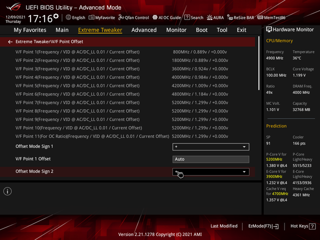Select V/F Point 9 row
Image resolution: width=320 pixels, height=240 pixels.
pyautogui.click(x=127, y=119)
